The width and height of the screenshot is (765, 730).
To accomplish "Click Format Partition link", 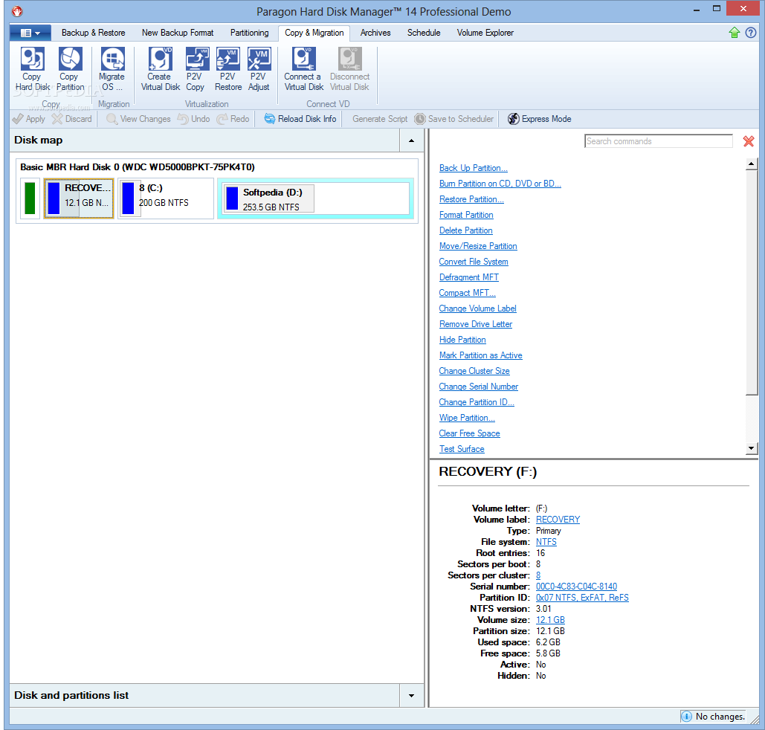I will click(x=466, y=215).
